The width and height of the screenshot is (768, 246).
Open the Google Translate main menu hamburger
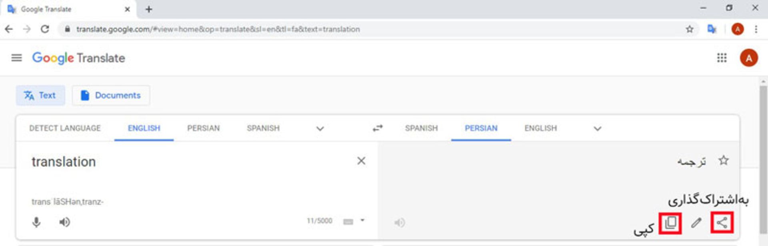[x=16, y=58]
